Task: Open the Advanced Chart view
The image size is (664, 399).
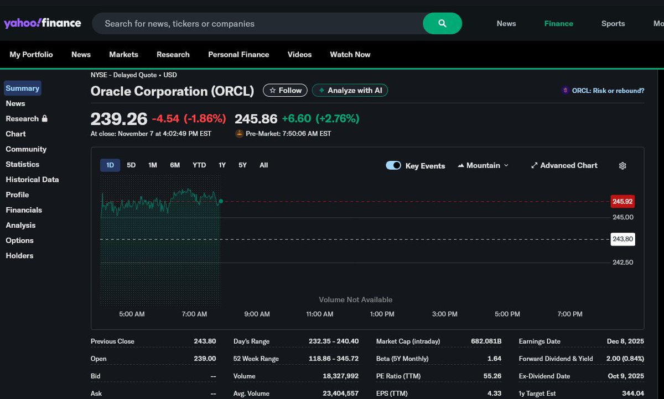Action: pos(564,165)
